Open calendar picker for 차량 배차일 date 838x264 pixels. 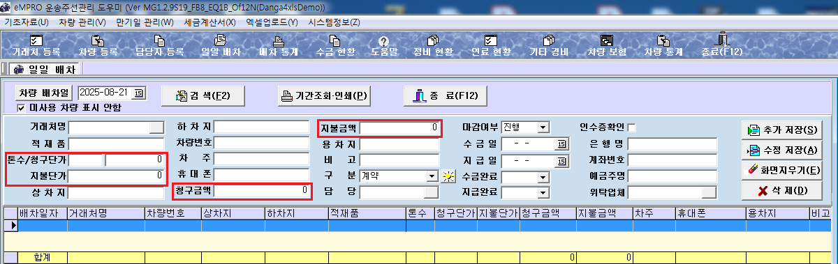(138, 93)
